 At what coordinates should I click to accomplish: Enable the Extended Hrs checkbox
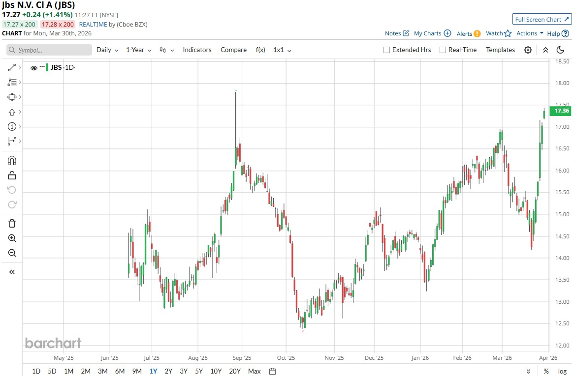click(x=386, y=50)
